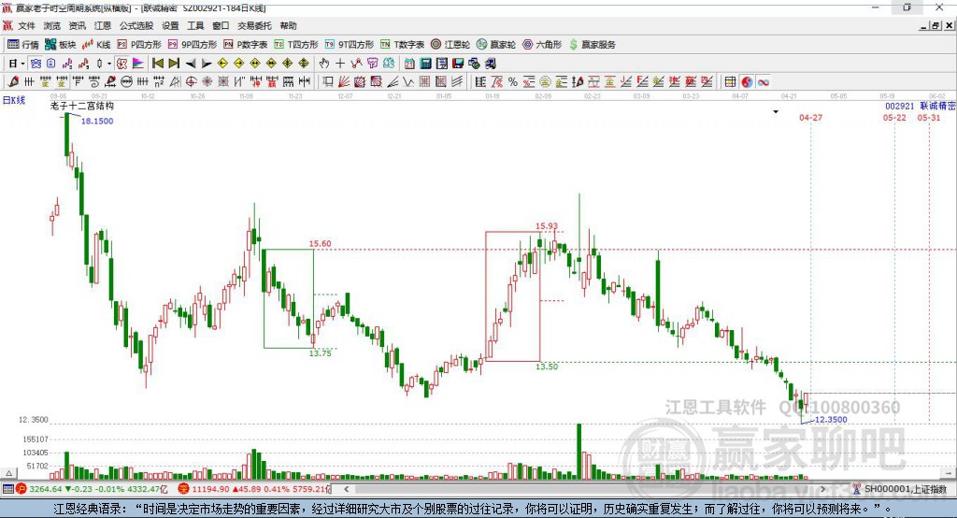Select the hand pan tool
This screenshot has width=957, height=518.
[x=324, y=63]
